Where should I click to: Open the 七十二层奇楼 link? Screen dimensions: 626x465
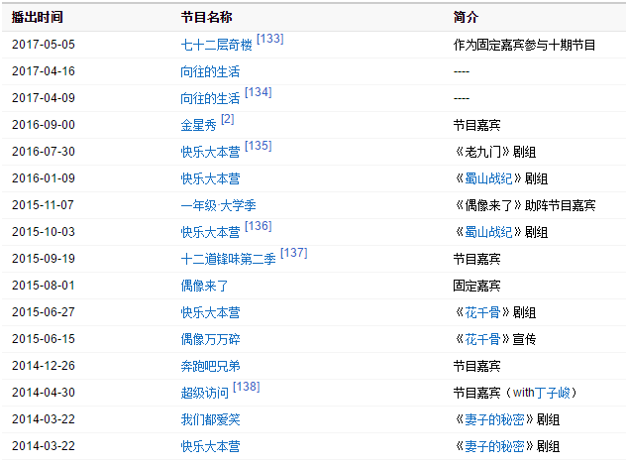point(216,45)
